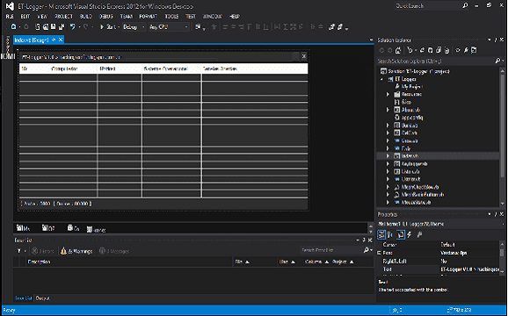The width and height of the screenshot is (508, 316).
Task: Toggle Preview Selected Items icon
Action: tap(474, 50)
